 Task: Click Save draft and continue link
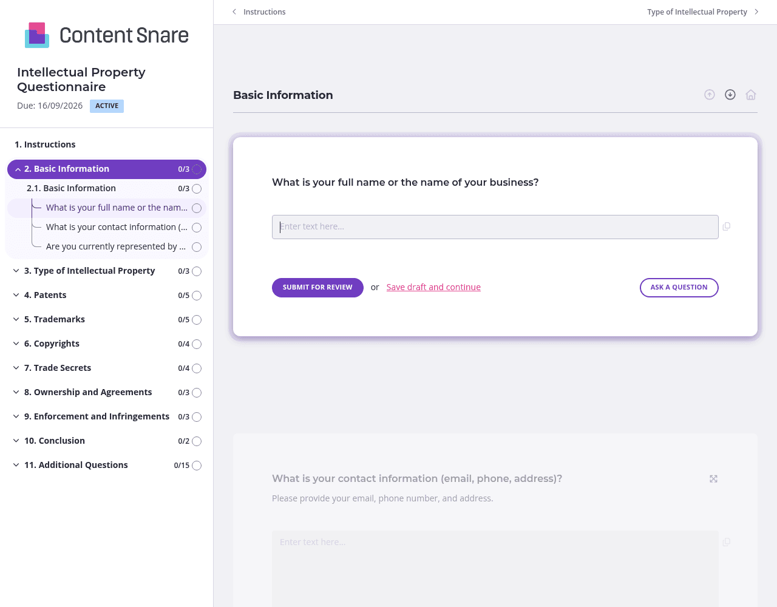point(433,287)
